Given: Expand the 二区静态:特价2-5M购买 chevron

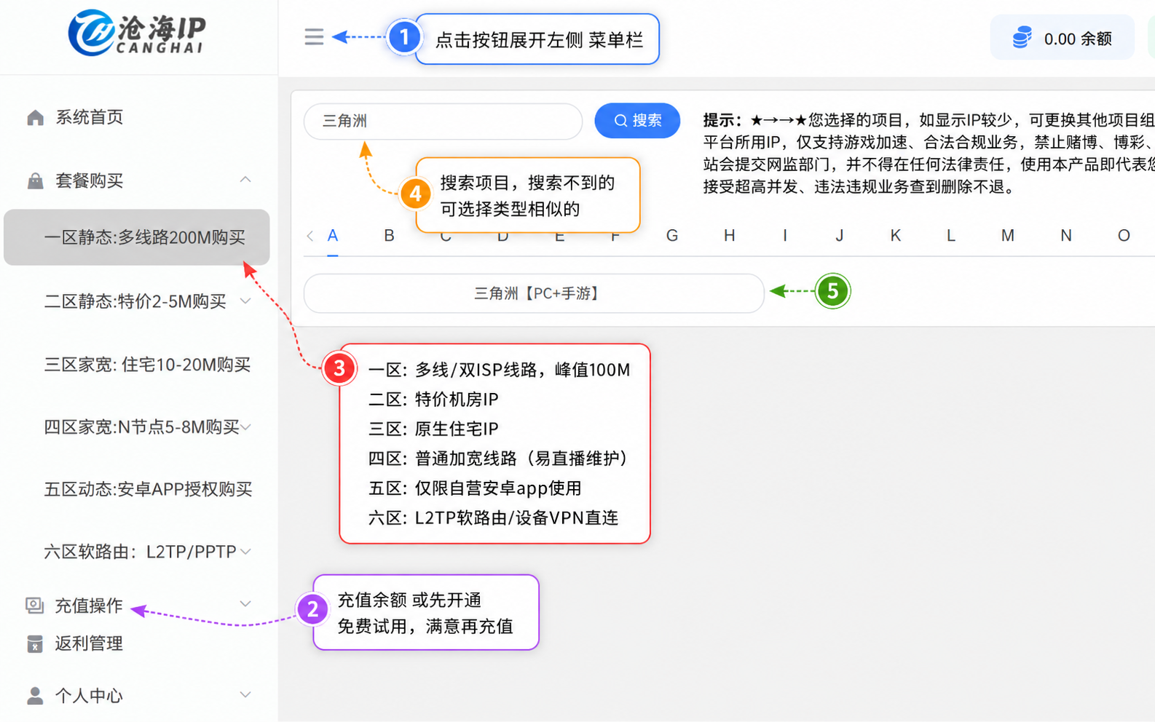Looking at the screenshot, I should point(245,301).
